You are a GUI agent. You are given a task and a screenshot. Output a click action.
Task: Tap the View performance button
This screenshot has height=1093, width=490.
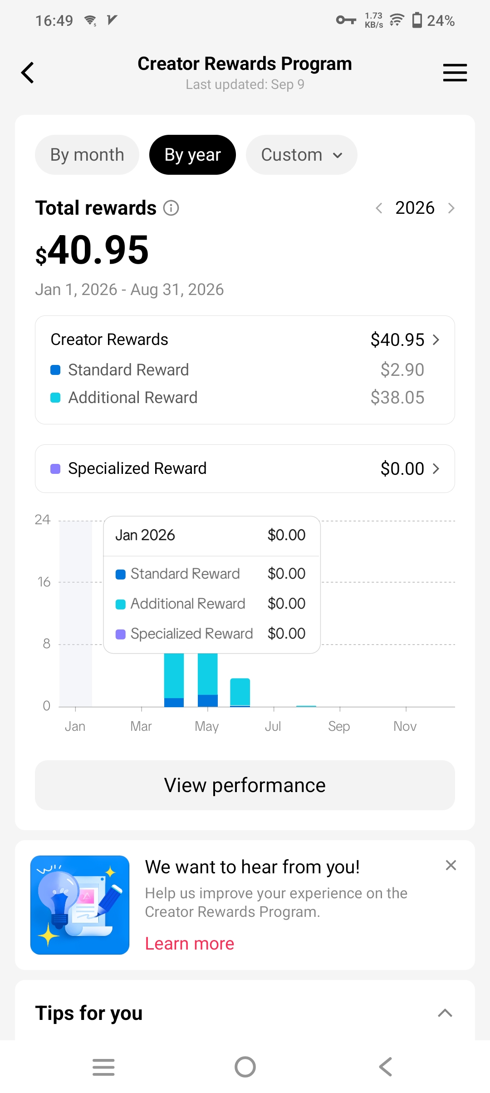(x=245, y=785)
